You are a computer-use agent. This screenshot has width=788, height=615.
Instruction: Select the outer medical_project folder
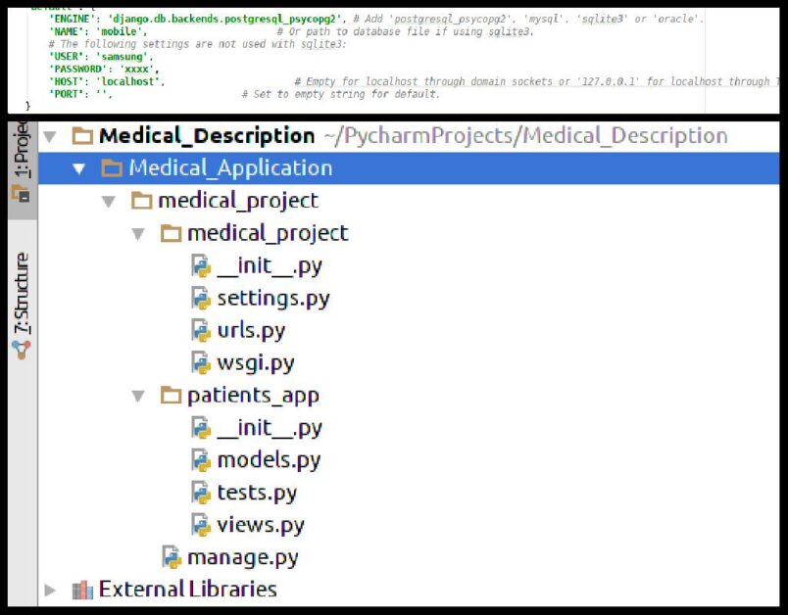click(x=237, y=201)
